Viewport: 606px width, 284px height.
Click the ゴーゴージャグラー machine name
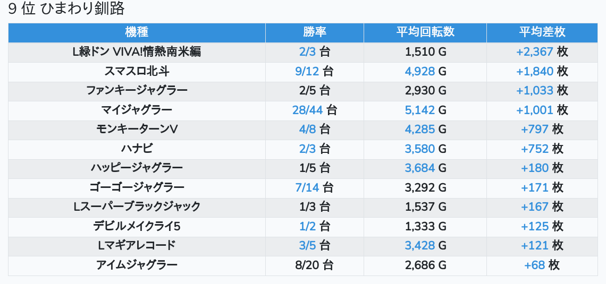click(x=137, y=187)
